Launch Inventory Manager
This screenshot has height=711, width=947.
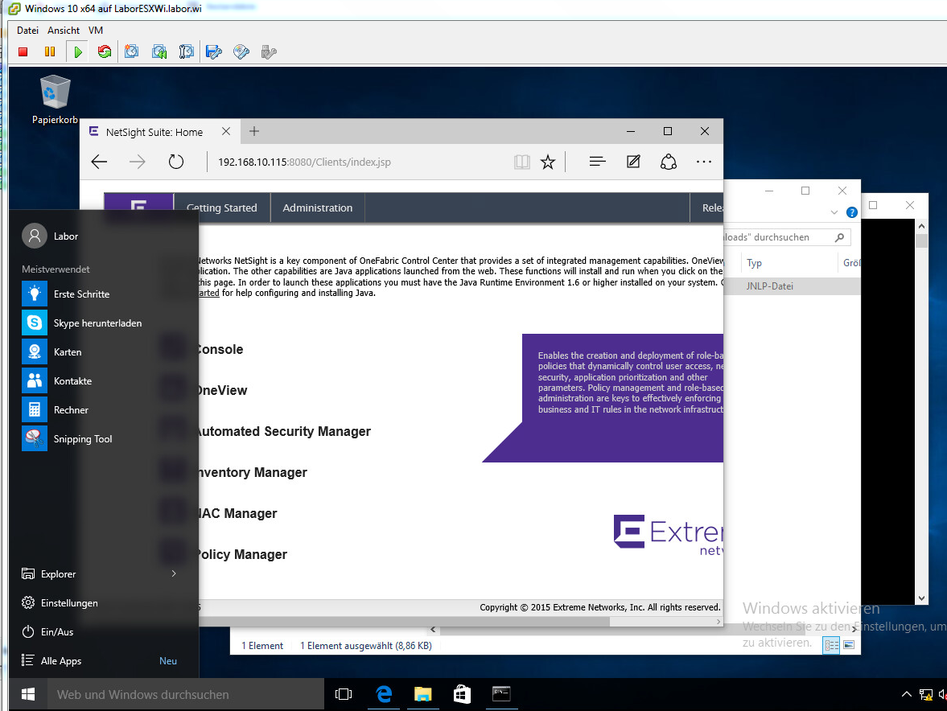tap(253, 473)
